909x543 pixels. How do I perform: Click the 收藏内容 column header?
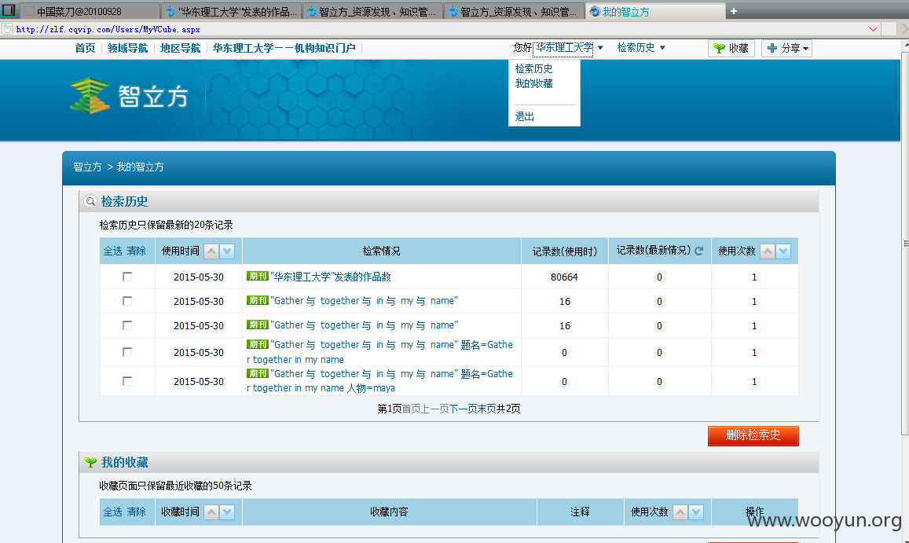pos(389,512)
